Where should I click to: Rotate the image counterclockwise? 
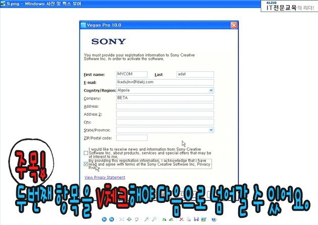coord(171,219)
